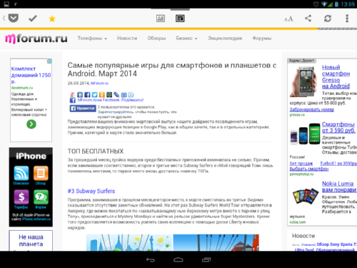Open the Энциклопедия menu item
The width and height of the screenshot is (357, 268).
[225, 39]
